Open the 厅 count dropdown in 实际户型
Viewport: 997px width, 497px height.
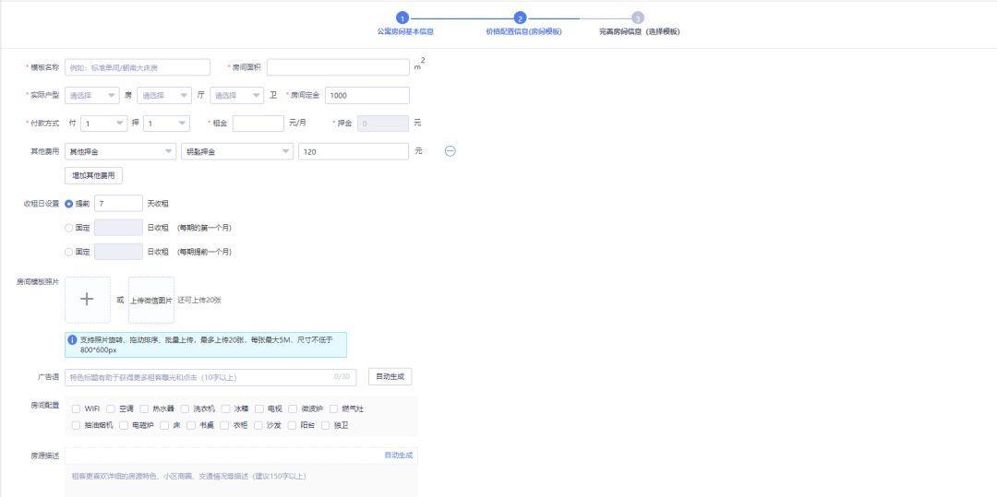click(x=164, y=95)
